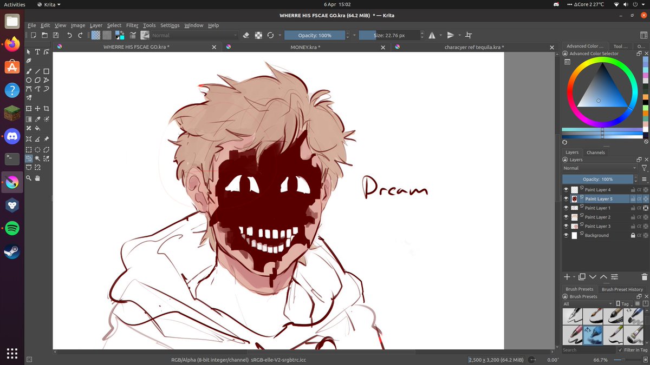The width and height of the screenshot is (650, 365).
Task: Click the Save document icon
Action: (x=56, y=35)
